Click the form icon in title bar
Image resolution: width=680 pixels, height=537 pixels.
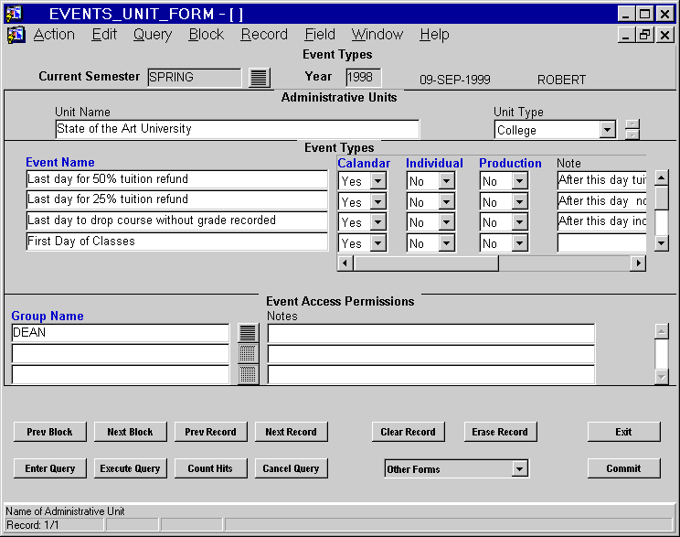click(14, 14)
